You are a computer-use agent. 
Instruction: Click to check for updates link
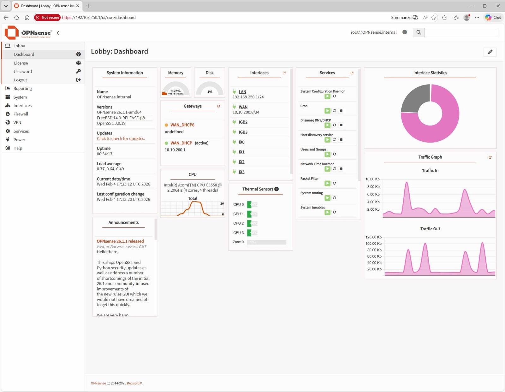click(121, 139)
